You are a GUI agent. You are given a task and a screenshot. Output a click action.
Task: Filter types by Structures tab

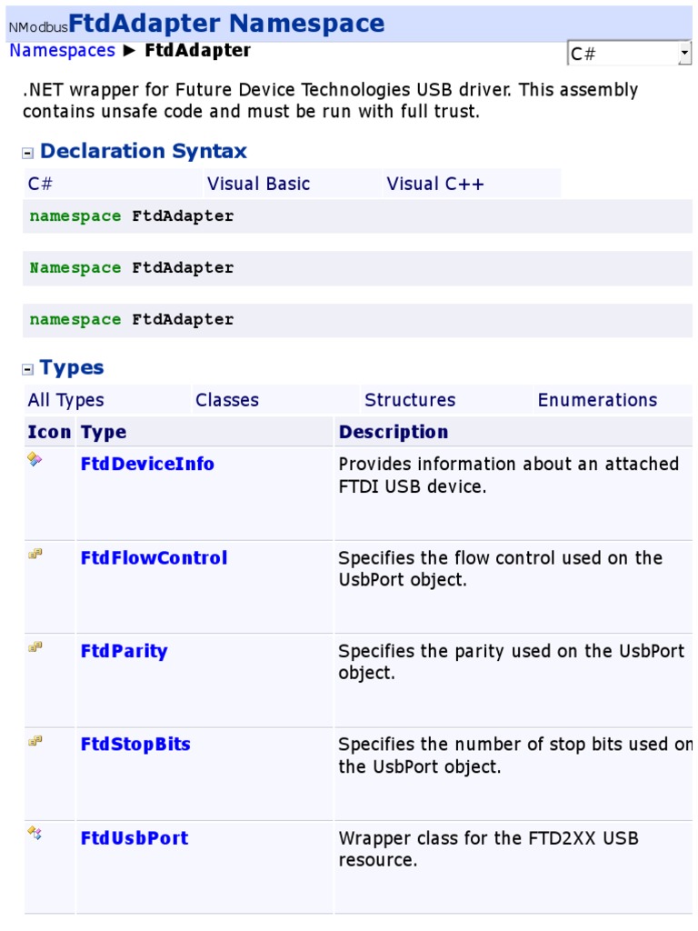410,400
